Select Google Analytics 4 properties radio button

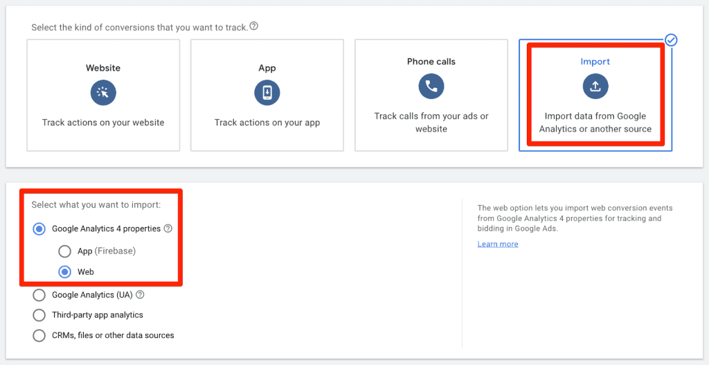(39, 229)
